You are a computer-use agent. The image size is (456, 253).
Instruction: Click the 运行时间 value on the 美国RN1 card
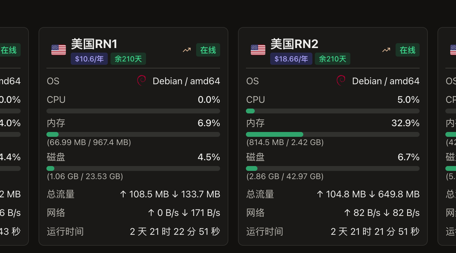[x=175, y=232]
